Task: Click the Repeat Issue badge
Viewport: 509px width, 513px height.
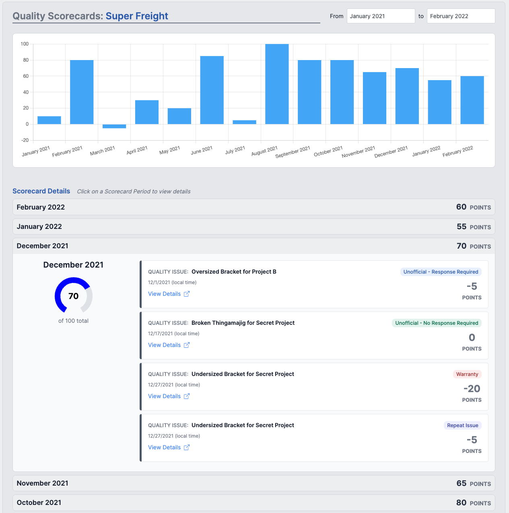Action: [x=463, y=426]
